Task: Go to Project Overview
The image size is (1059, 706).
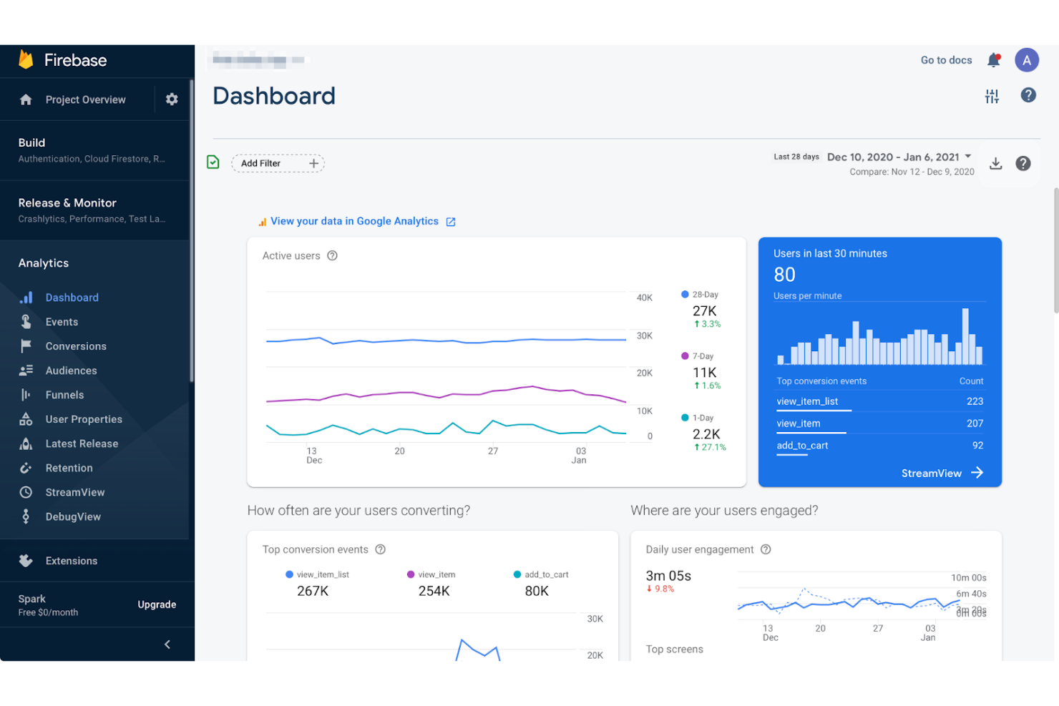Action: (85, 99)
